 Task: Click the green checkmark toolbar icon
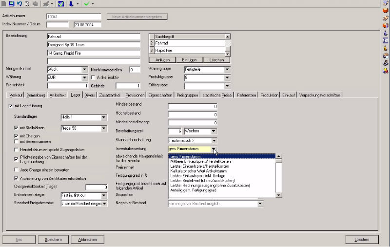click(x=86, y=3)
